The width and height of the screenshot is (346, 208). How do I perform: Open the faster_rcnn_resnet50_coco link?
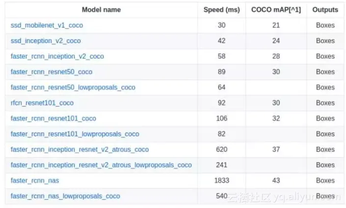coord(52,72)
